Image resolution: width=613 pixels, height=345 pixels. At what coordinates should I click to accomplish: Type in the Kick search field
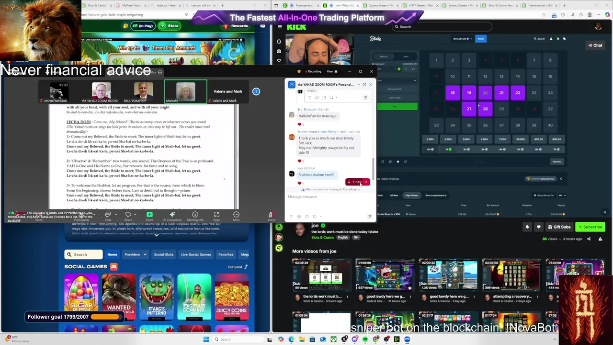pos(443,27)
